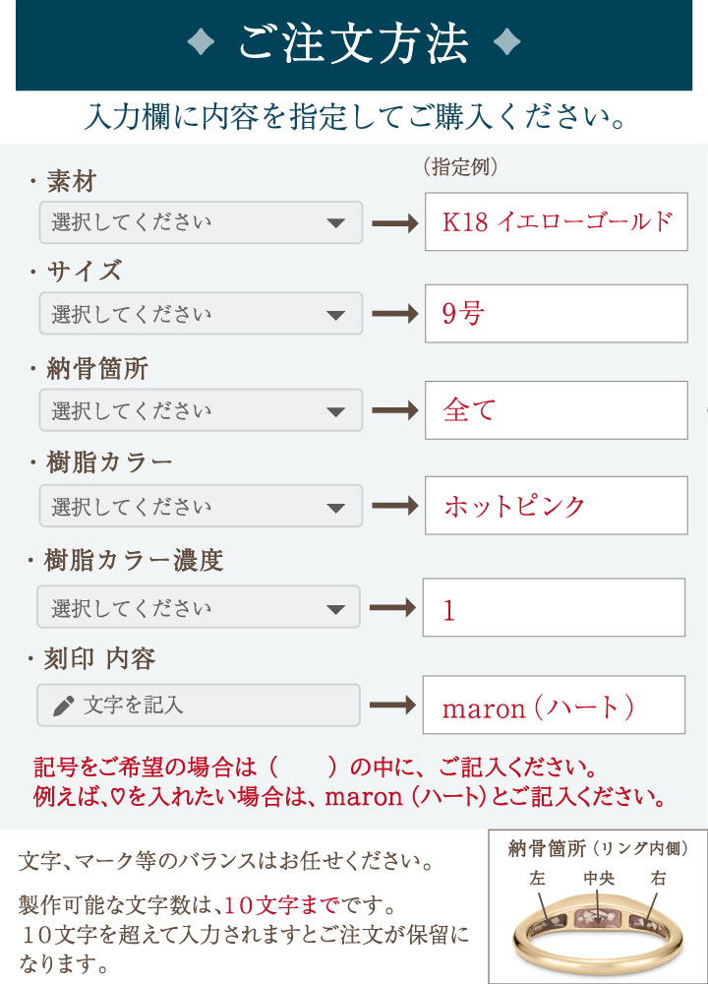This screenshot has height=984, width=708.
Task: Click the arrow beside サイズ dropdown
Action: click(x=394, y=315)
